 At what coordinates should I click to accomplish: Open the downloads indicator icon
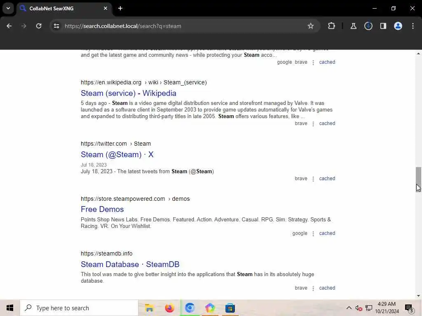(x=368, y=26)
